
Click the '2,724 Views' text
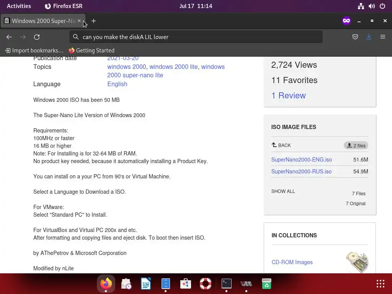pyautogui.click(x=294, y=65)
